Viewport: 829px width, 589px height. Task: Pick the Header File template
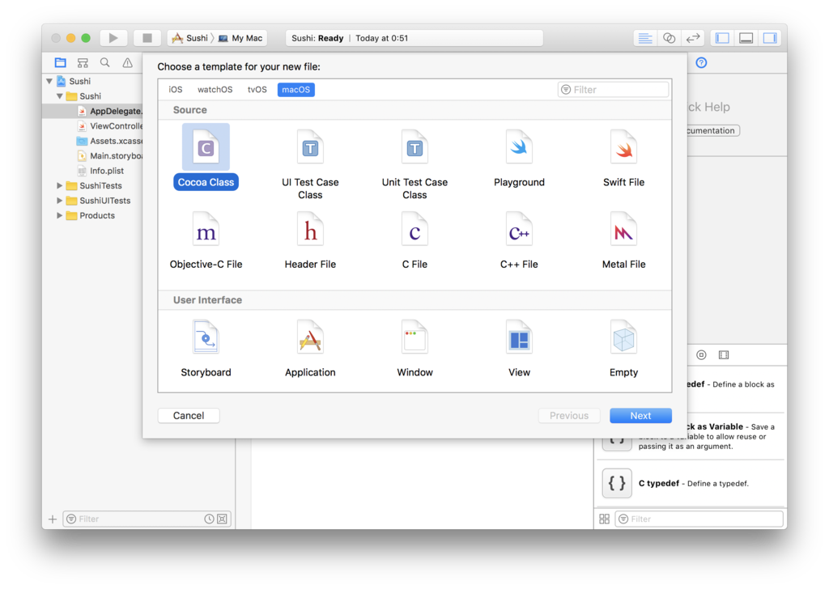tap(310, 240)
